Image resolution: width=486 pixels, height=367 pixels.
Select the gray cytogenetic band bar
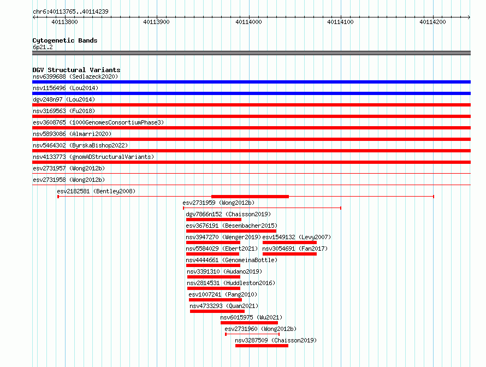(251, 53)
